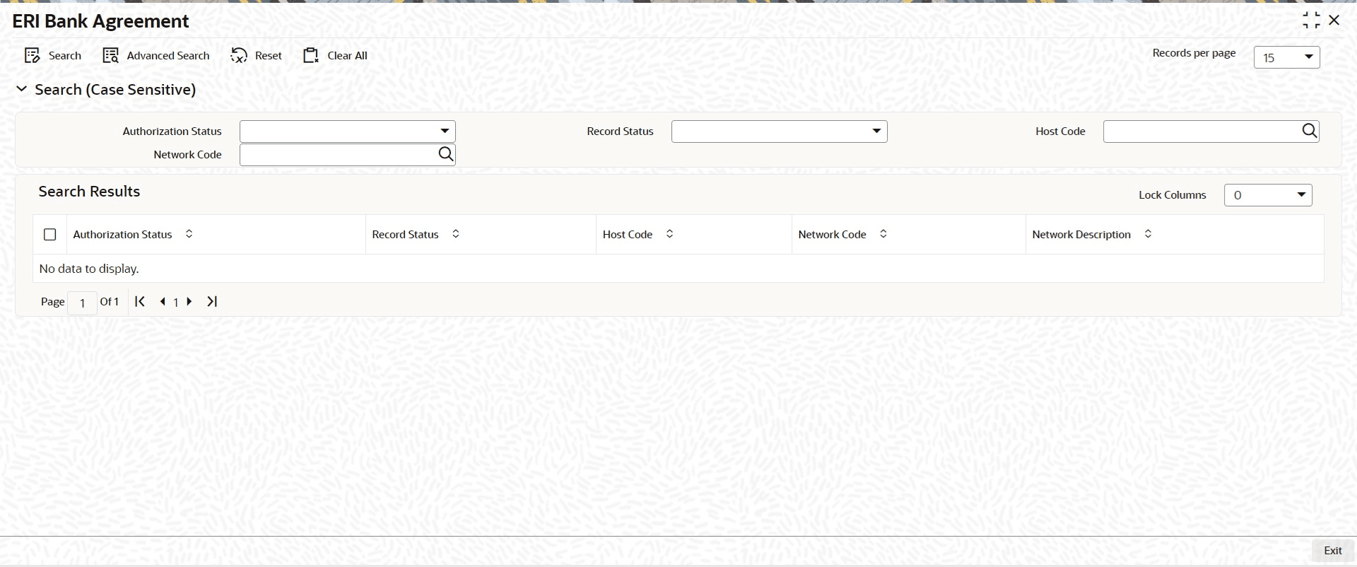Image resolution: width=1357 pixels, height=567 pixels.
Task: Open the Host Code lookup magnifier
Action: tap(1310, 131)
